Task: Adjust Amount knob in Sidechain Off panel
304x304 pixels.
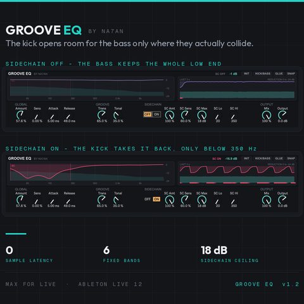Action: pos(20,115)
